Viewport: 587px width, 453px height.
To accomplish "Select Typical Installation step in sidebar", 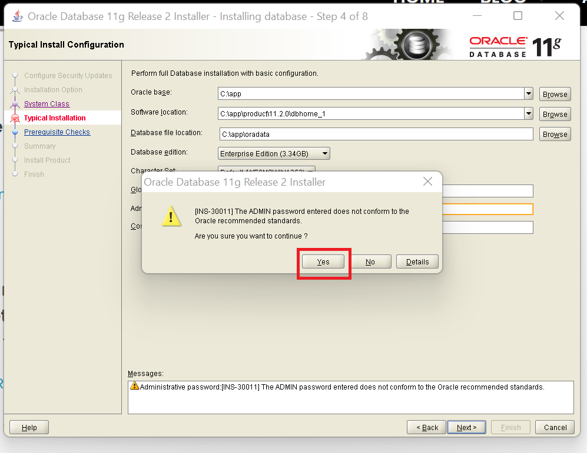I will pyautogui.click(x=55, y=118).
